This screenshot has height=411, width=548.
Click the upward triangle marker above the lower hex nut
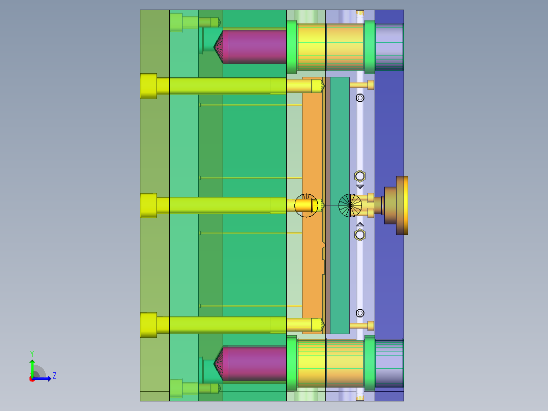(x=360, y=224)
